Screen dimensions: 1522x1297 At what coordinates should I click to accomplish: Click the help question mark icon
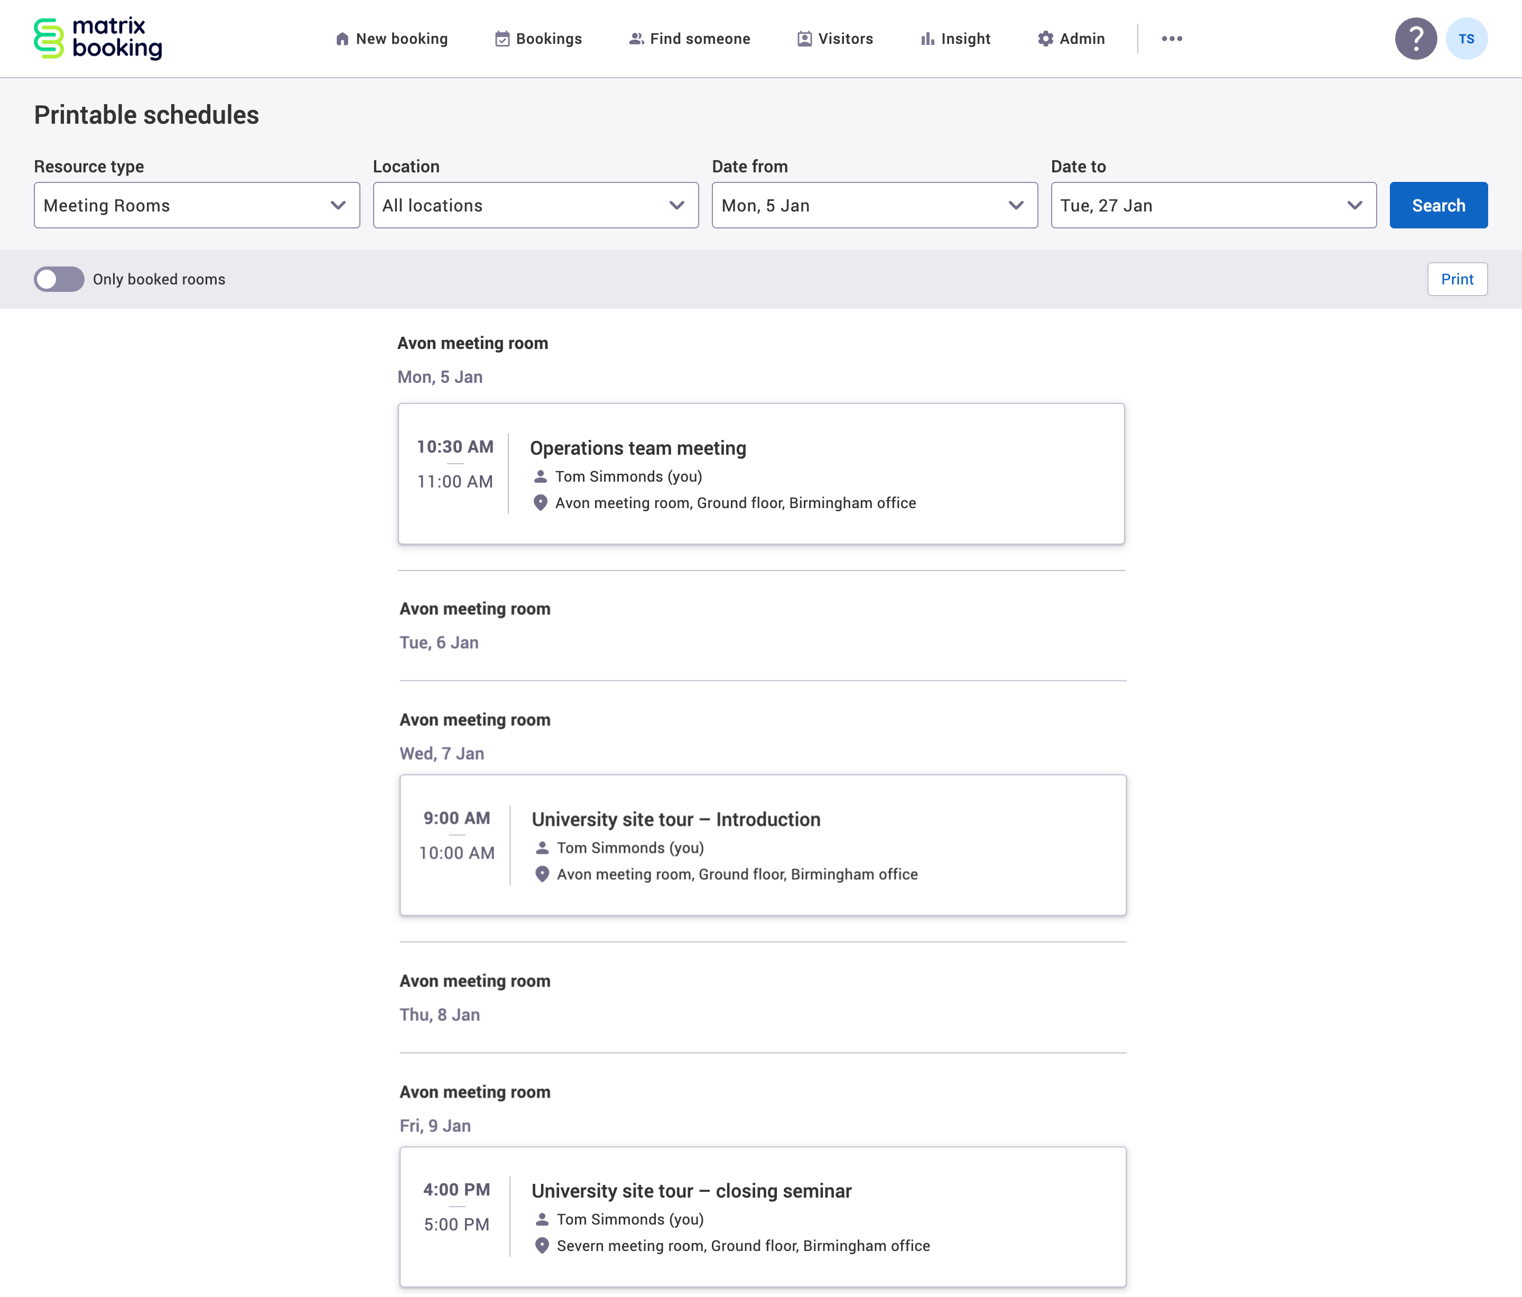[1414, 38]
